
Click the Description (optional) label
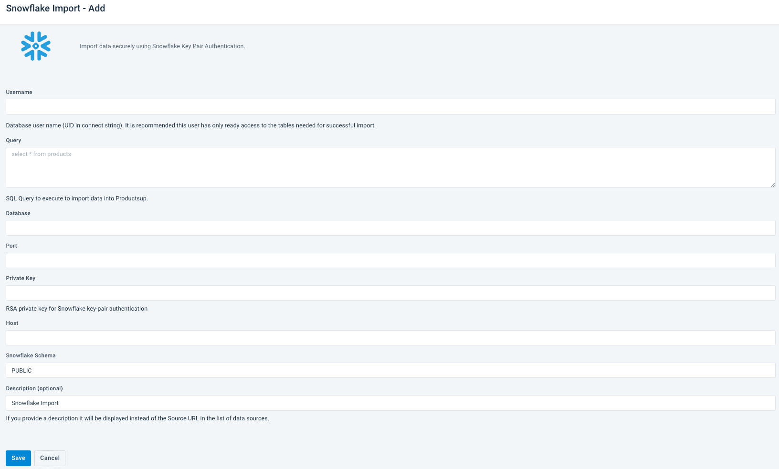tap(34, 388)
